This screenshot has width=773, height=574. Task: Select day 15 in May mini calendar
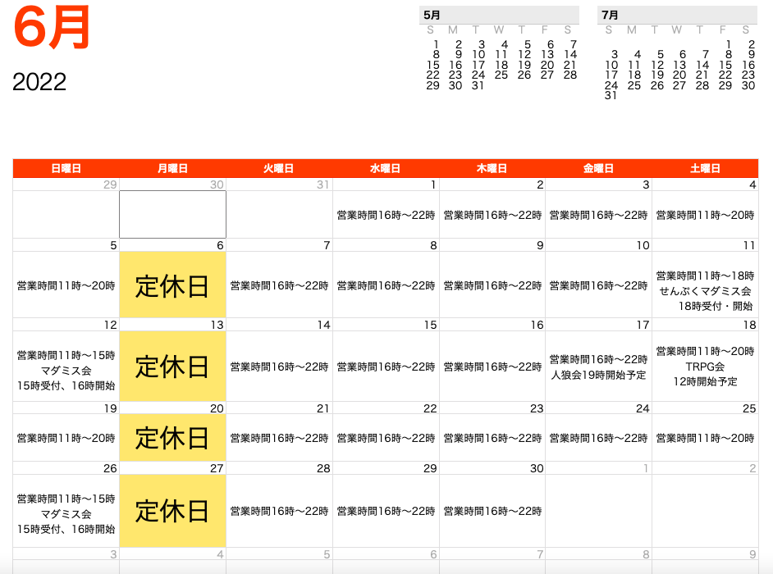pos(432,65)
